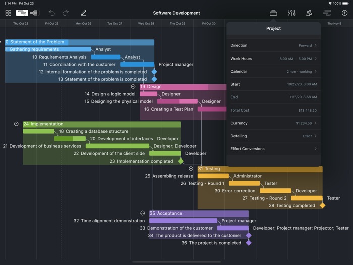This screenshot has width=353, height=265.
Task: Click the strikethrough bars icon in toolbar
Action: (327, 13)
